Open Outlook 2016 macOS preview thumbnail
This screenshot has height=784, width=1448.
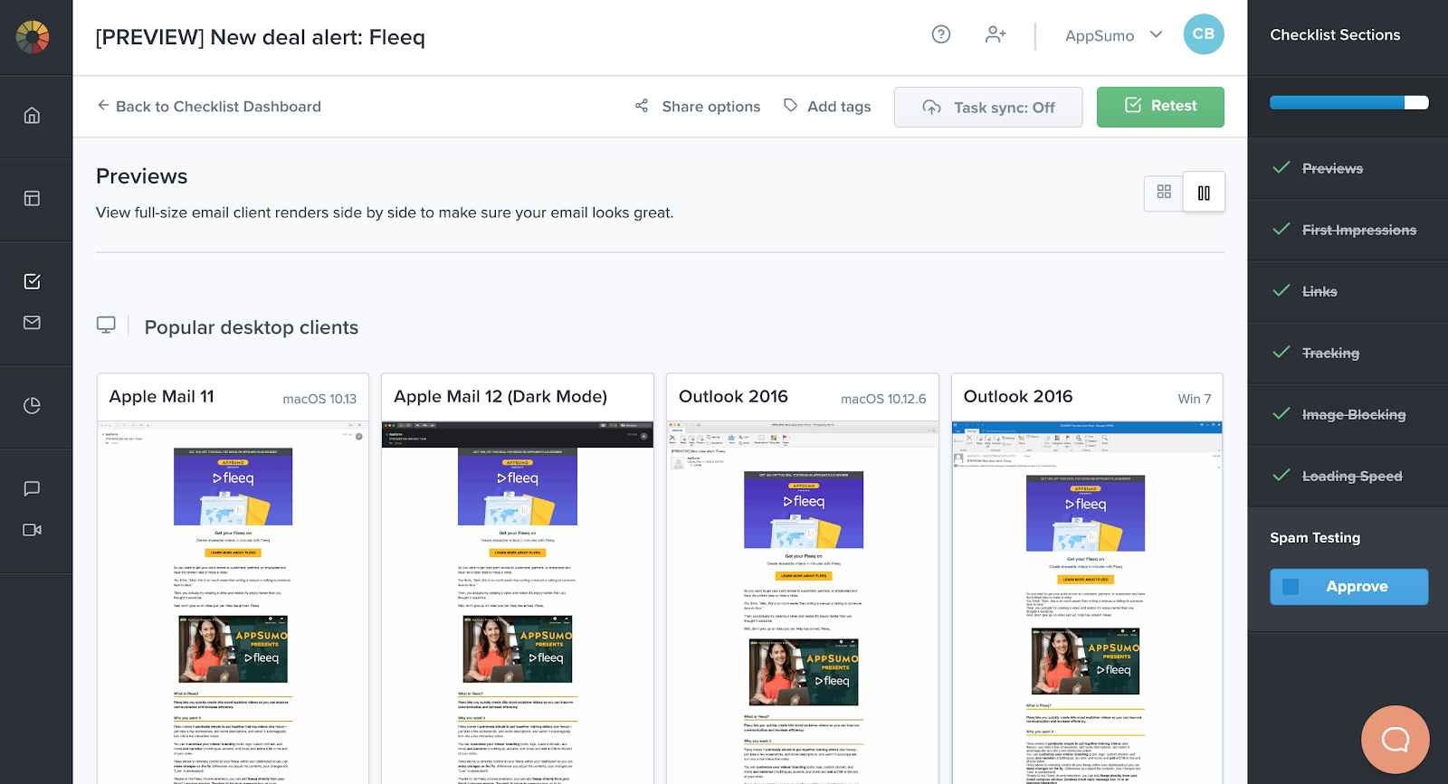803,602
